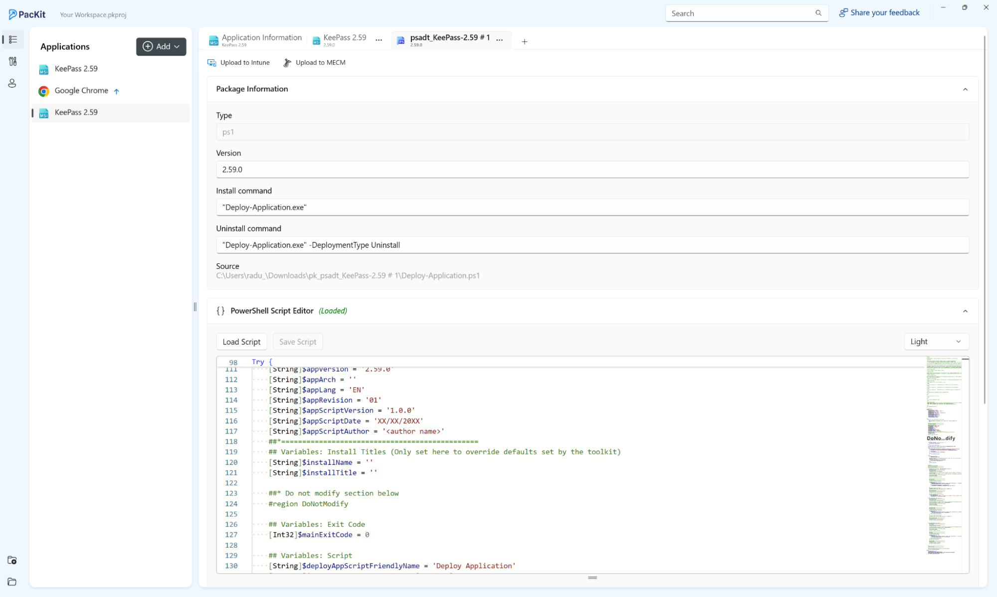
Task: Open the Add applications dropdown
Action: coord(161,46)
